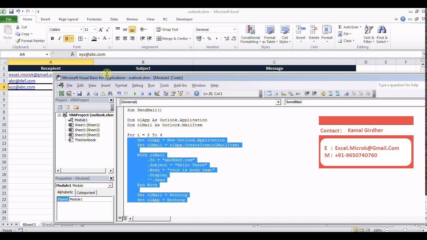This screenshot has height=240, width=427.
Task: Click the Break pause icon in VBA toolbar
Action: [x=142, y=94]
